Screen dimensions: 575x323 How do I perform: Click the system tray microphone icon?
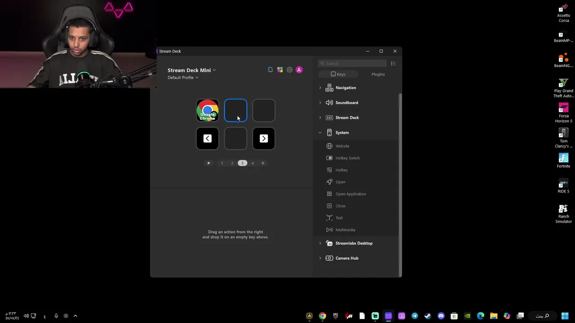pyautogui.click(x=56, y=316)
